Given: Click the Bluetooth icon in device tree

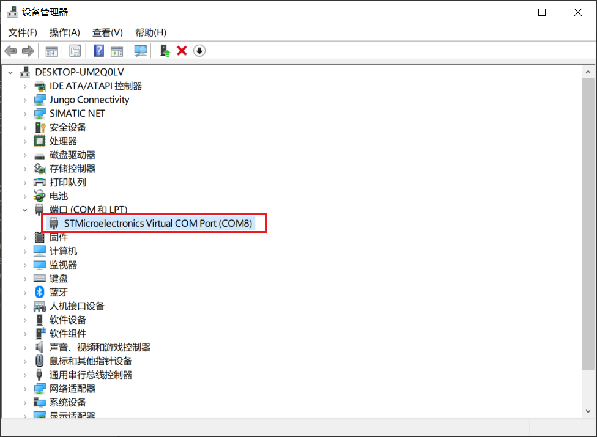Looking at the screenshot, I should (x=40, y=292).
